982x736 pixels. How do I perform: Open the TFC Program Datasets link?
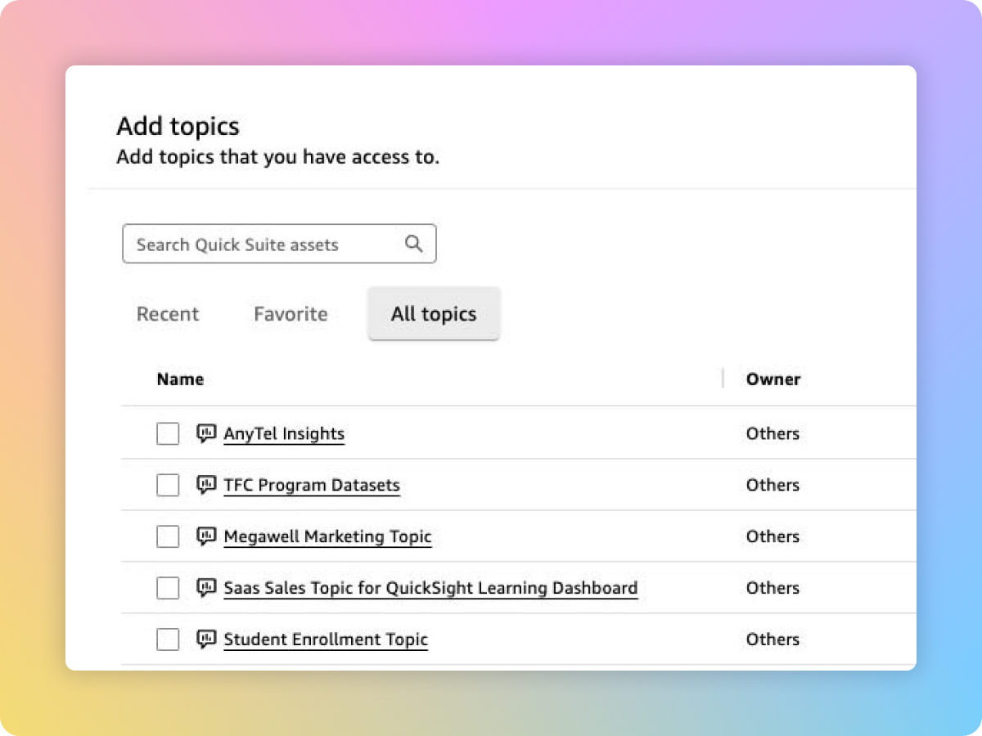point(312,485)
